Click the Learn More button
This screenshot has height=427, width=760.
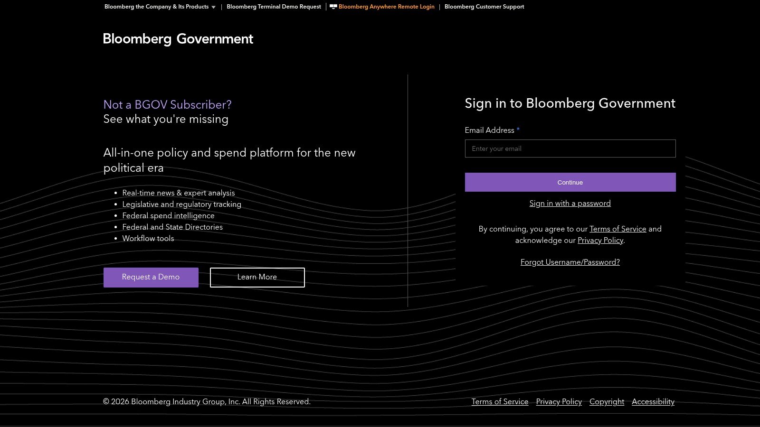(x=257, y=278)
